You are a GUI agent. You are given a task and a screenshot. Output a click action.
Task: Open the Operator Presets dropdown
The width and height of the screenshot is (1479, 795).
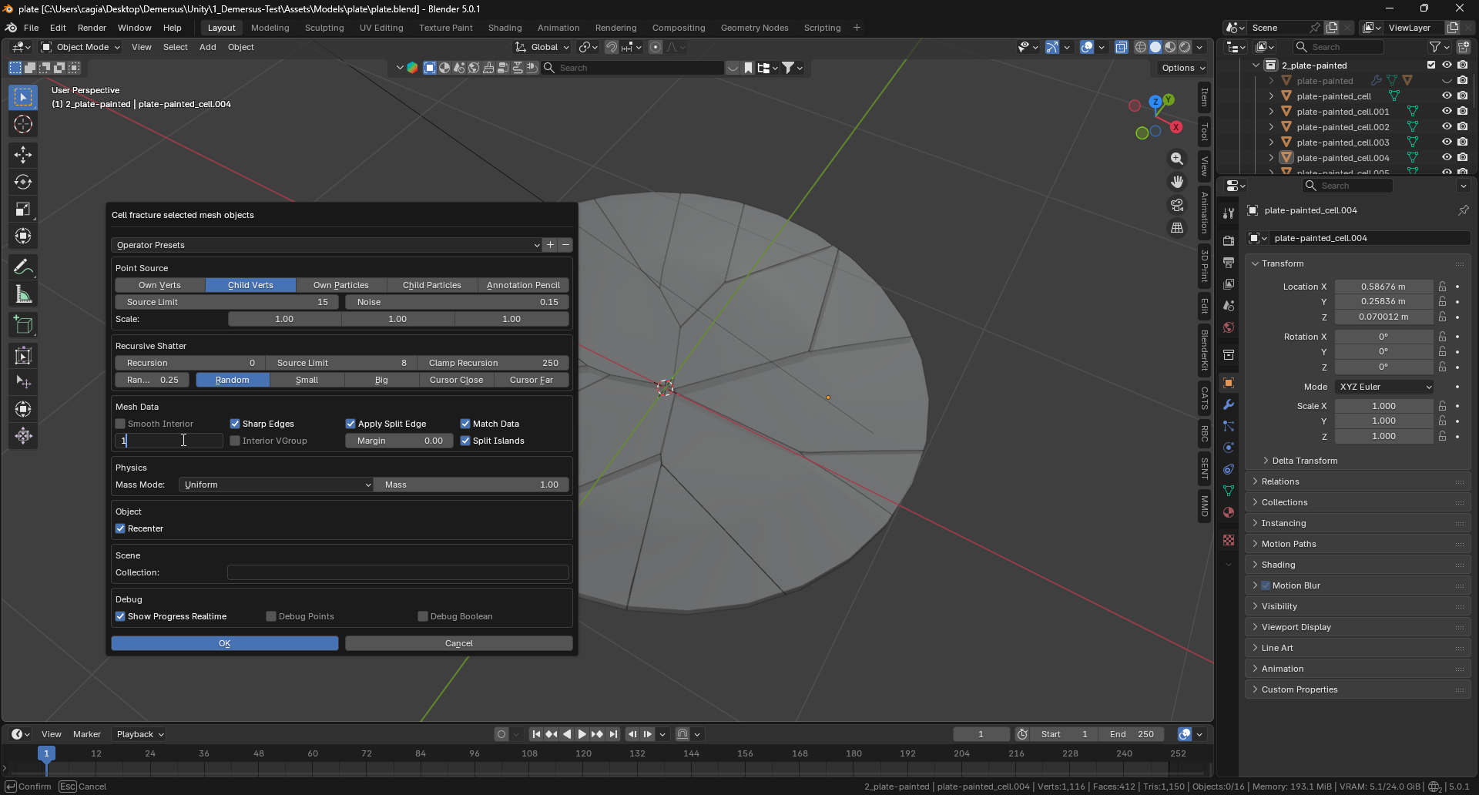point(327,245)
